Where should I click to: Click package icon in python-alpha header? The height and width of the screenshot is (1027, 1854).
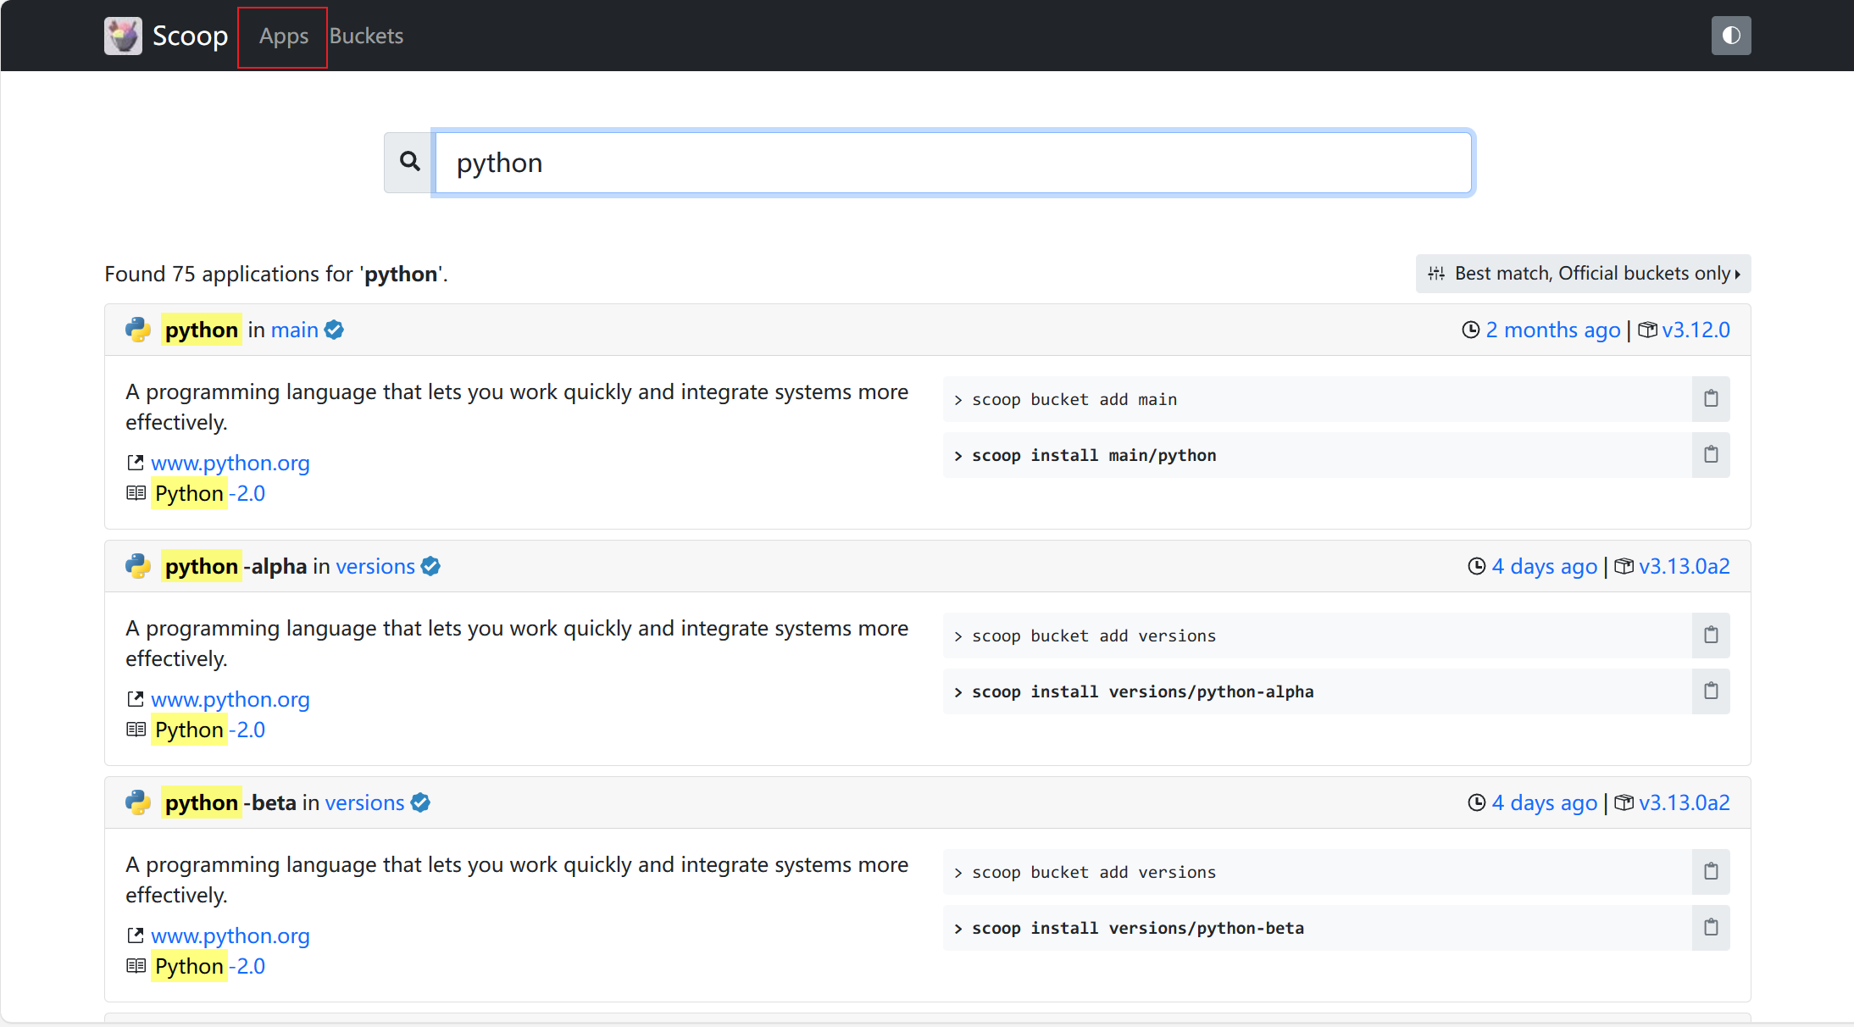click(x=1624, y=566)
